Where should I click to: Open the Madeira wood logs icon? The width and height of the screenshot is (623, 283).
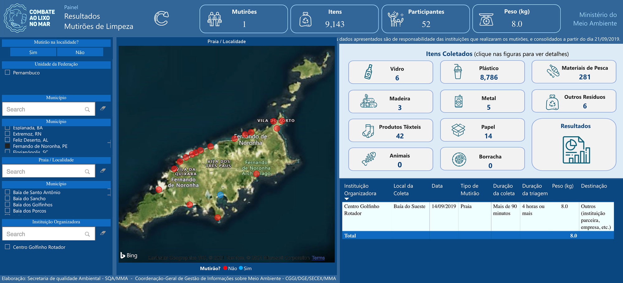click(369, 101)
